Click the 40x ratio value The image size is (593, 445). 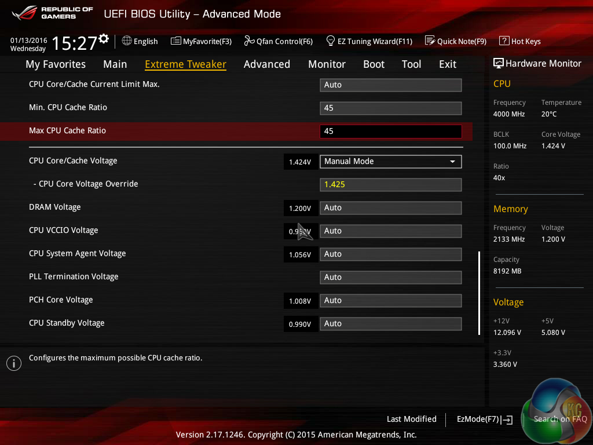499,178
